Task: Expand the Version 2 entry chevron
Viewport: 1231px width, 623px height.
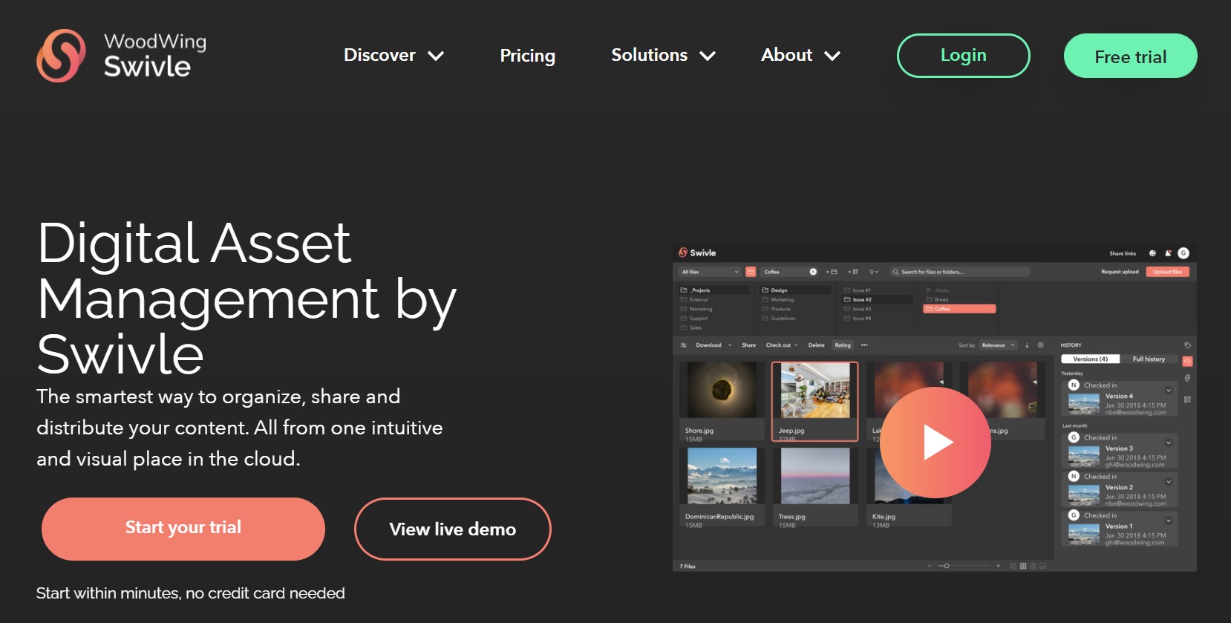Action: point(1169,482)
